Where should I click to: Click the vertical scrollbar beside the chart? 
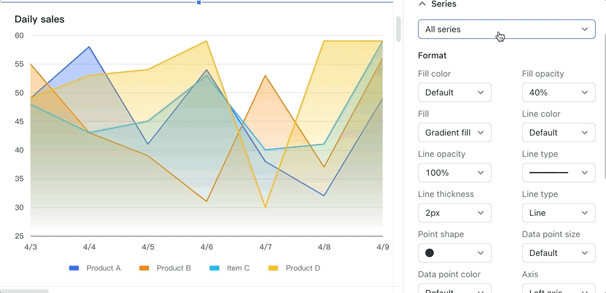pos(399,29)
